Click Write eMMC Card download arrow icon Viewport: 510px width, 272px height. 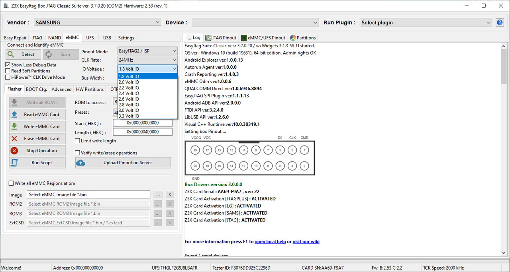click(x=14, y=126)
